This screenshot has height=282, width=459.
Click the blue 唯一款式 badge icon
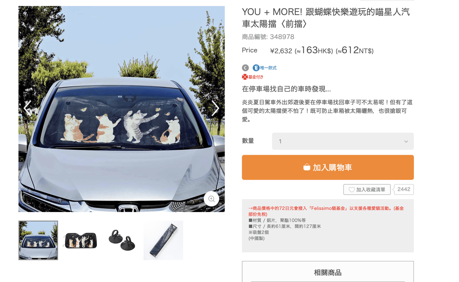point(256,68)
